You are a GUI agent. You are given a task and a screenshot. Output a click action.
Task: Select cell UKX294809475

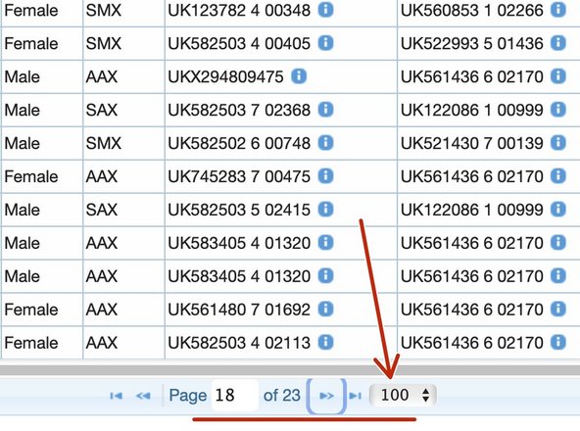click(281, 76)
